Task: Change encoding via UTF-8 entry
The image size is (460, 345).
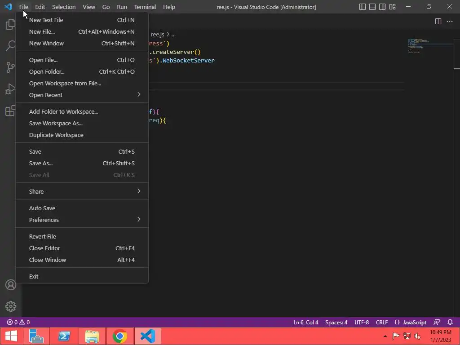Action: 362,322
